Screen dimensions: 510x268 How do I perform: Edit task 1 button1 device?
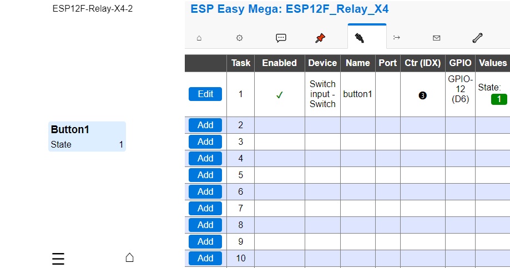[x=205, y=94]
